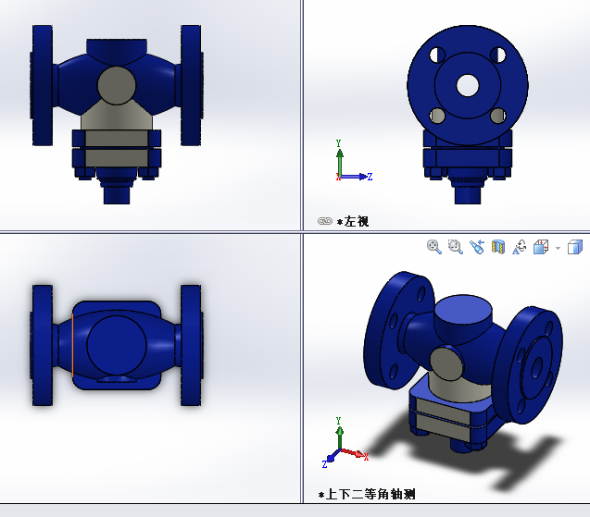Click the *上下二等角轴测 view label
This screenshot has width=590, height=517.
(367, 494)
